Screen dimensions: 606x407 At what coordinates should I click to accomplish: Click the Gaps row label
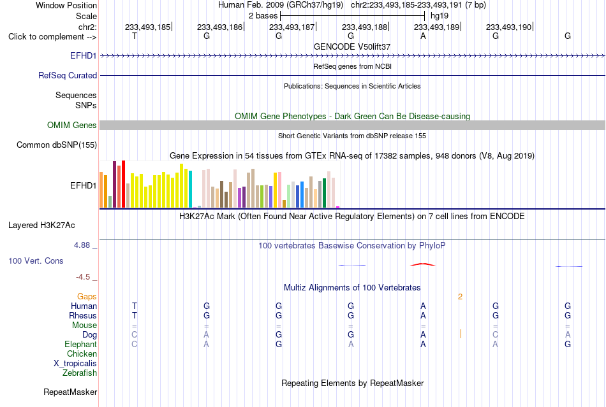tap(87, 296)
